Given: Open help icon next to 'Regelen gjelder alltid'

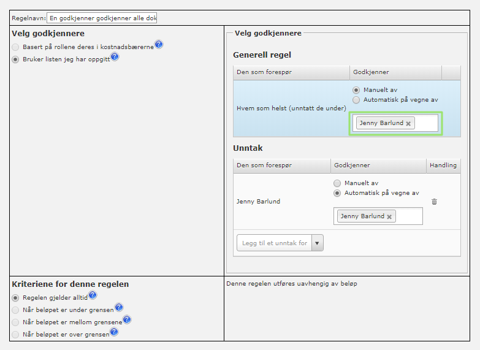Looking at the screenshot, I should tap(93, 295).
